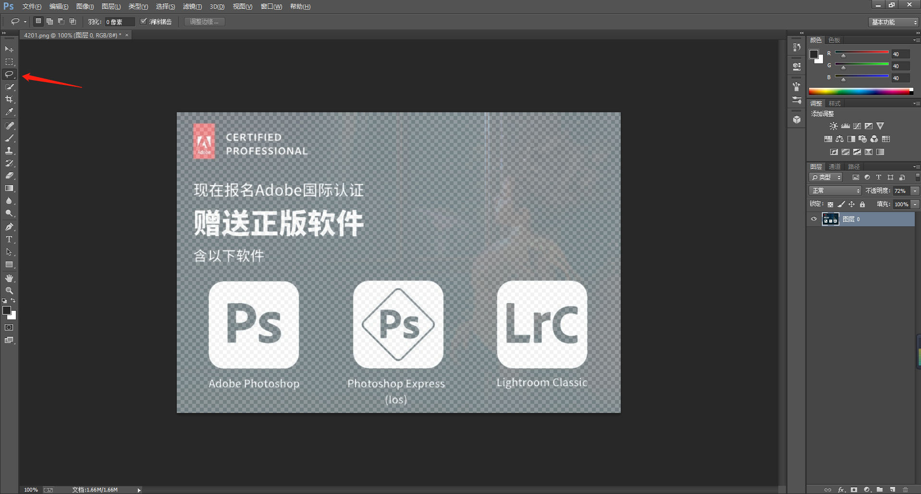The width and height of the screenshot is (921, 494).
Task: Select the Lasso tool in the toolbox
Action: pos(9,74)
